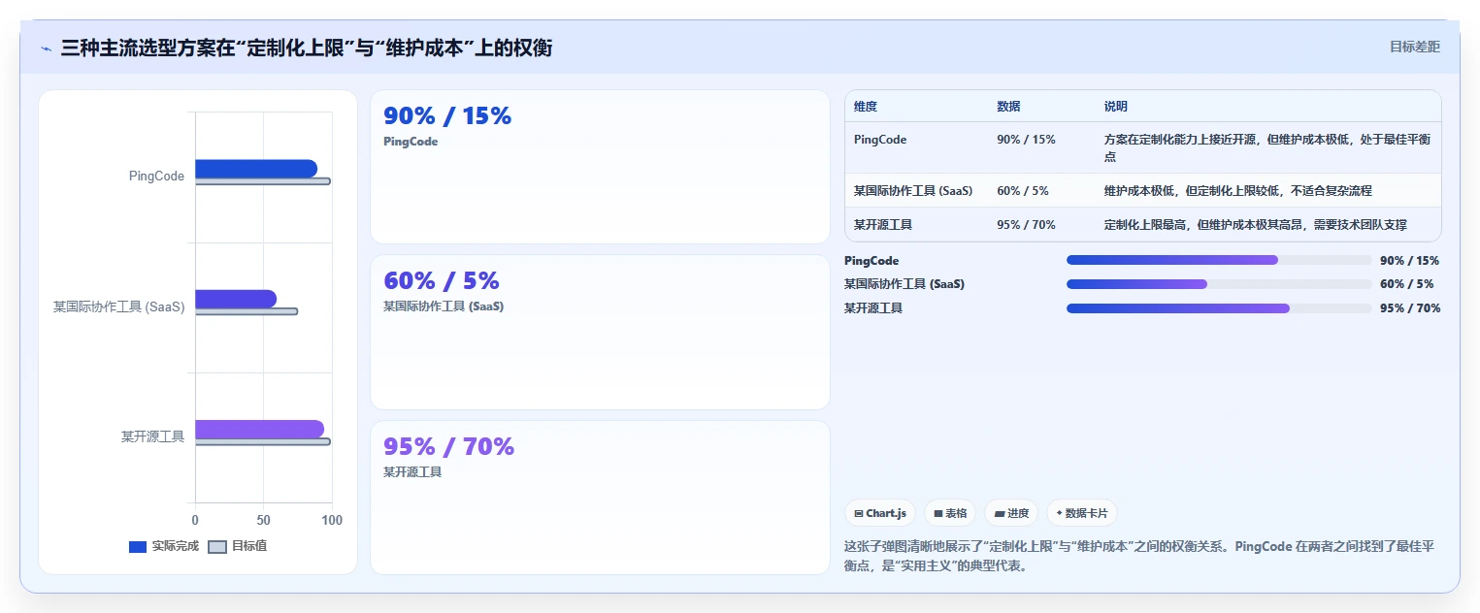Screen dimensions: 1480x613
Task: Click 某国际协作工具 (SaaS) cell in the table
Action: click(913, 191)
